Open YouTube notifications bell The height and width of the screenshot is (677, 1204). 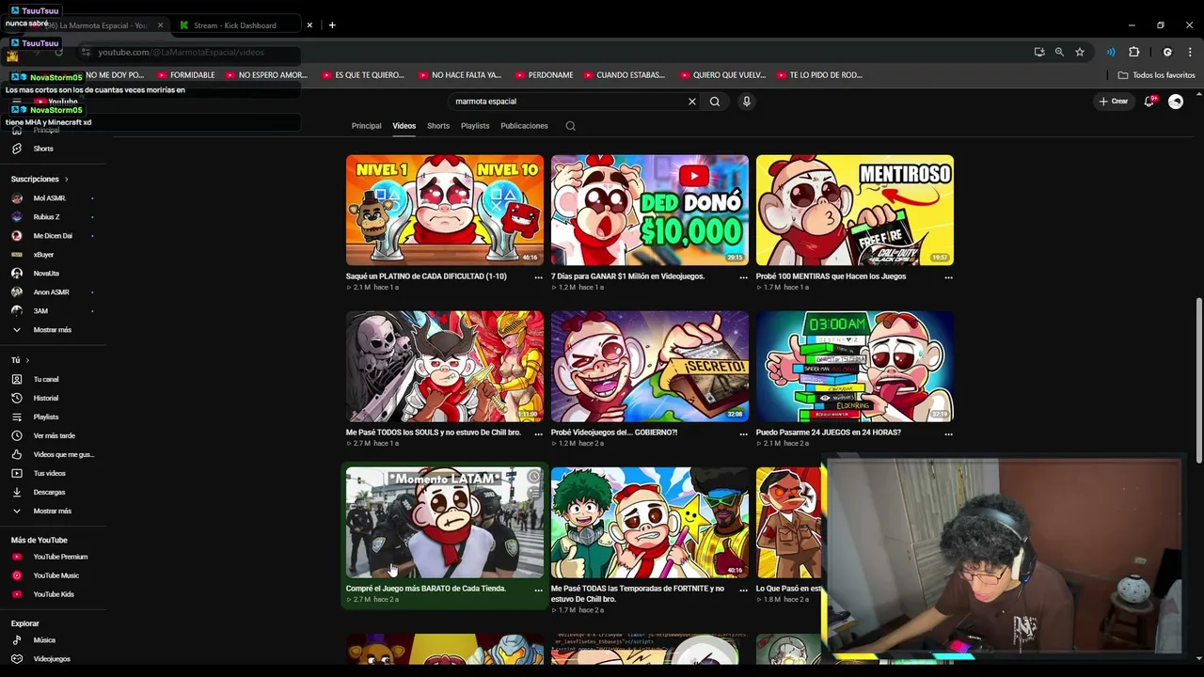click(1149, 102)
